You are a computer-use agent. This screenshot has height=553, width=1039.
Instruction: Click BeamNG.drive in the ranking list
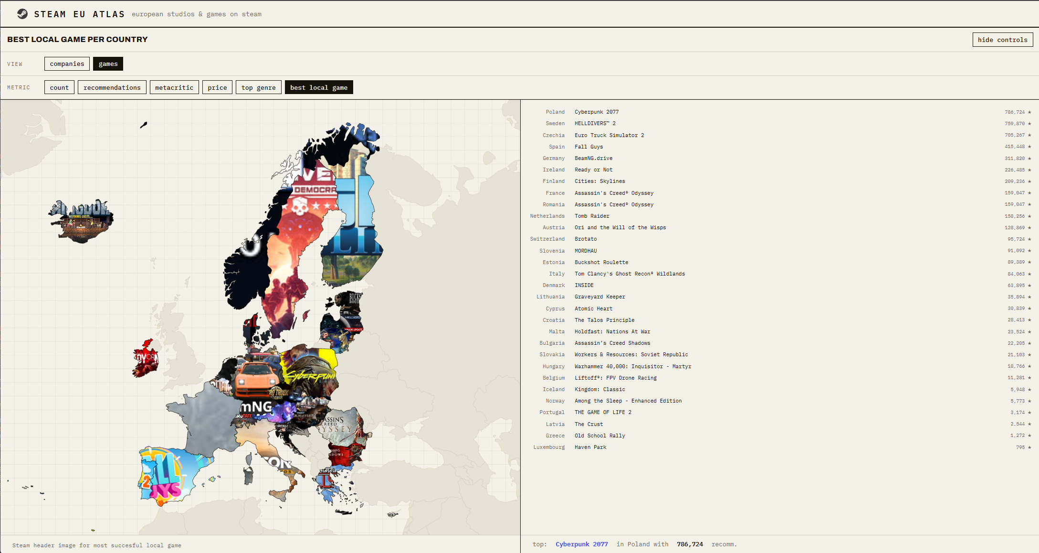point(593,158)
